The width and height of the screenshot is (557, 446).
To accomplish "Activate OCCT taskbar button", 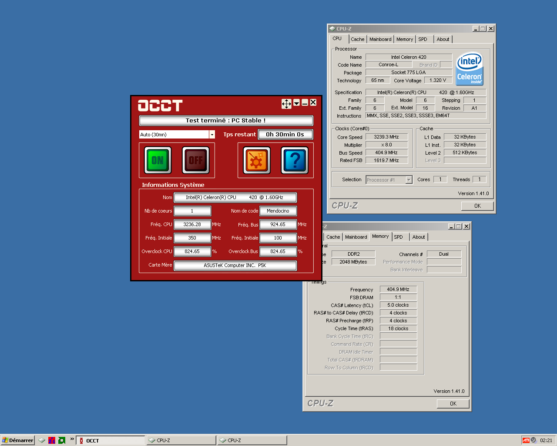I will pos(111,440).
